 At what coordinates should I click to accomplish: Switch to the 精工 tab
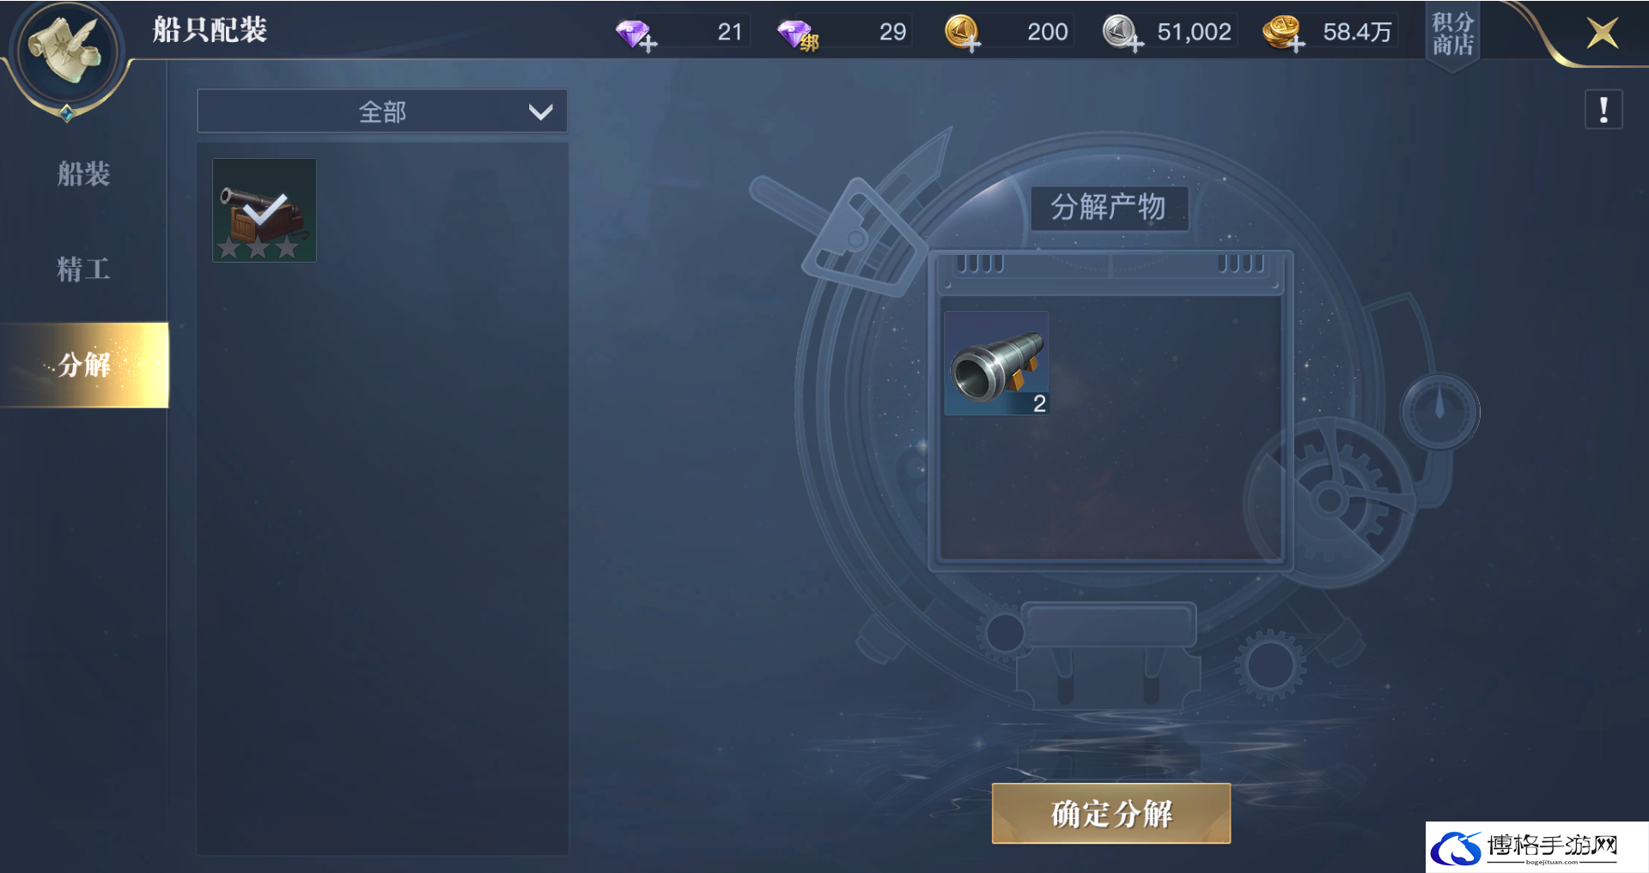[83, 270]
